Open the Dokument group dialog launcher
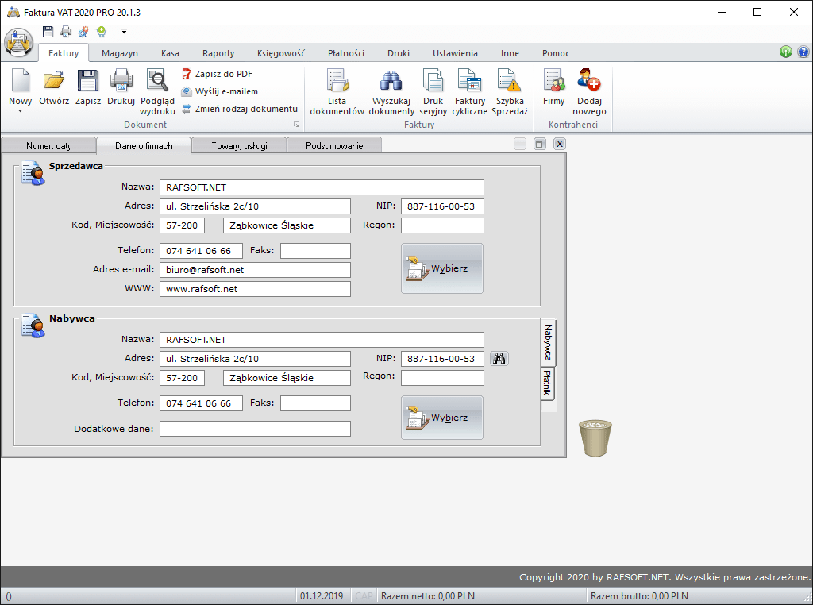The image size is (813, 605). 297,125
